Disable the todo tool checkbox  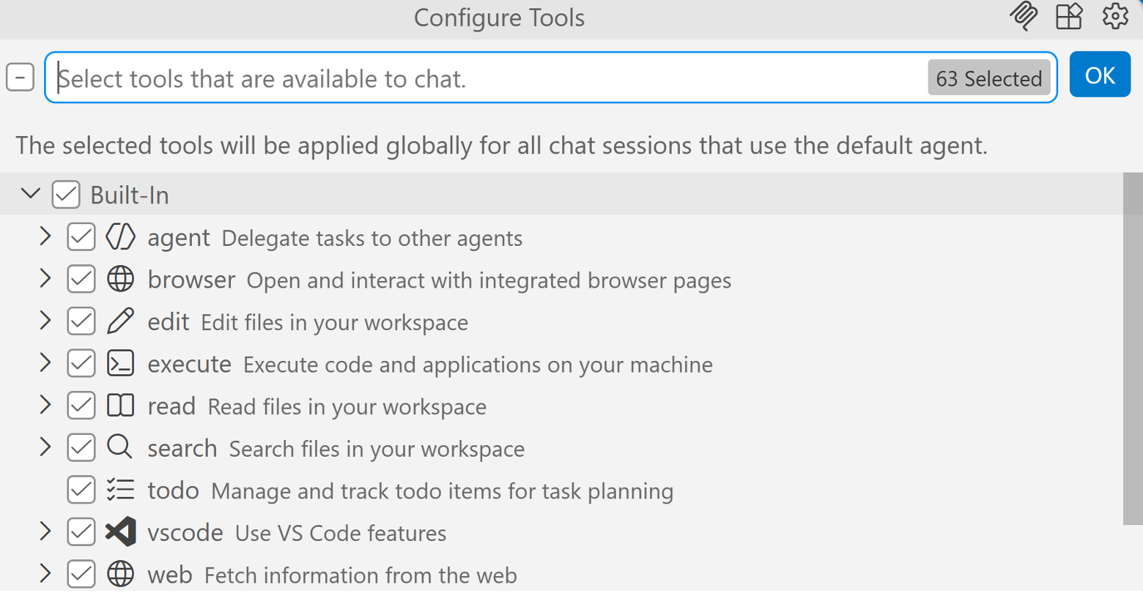(x=81, y=490)
